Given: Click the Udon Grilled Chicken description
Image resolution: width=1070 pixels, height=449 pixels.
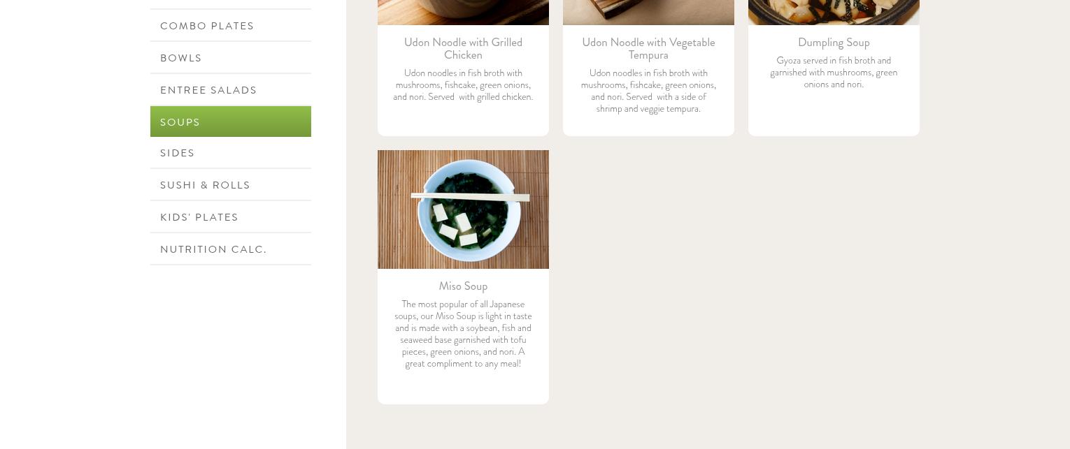Looking at the screenshot, I should 463,85.
